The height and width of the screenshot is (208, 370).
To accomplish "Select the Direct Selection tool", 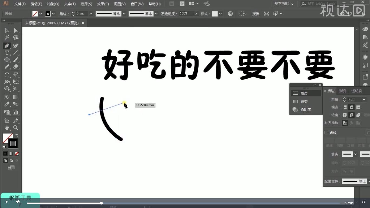I will click(x=16, y=30).
